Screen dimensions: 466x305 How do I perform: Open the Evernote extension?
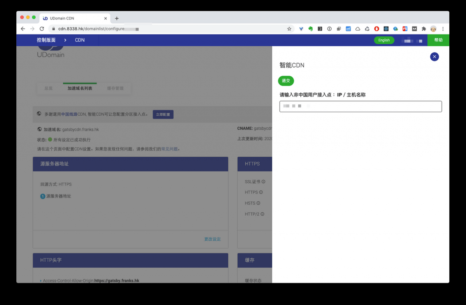coord(311,29)
